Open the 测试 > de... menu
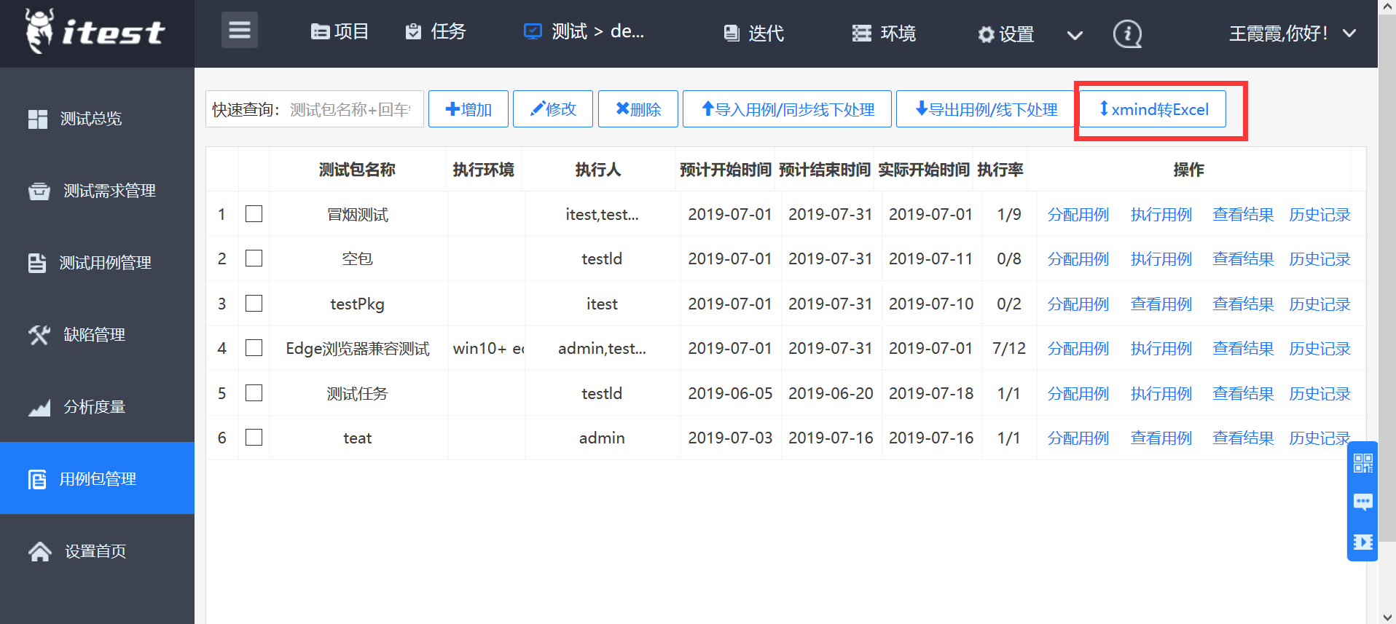Image resolution: width=1396 pixels, height=624 pixels. pyautogui.click(x=584, y=31)
